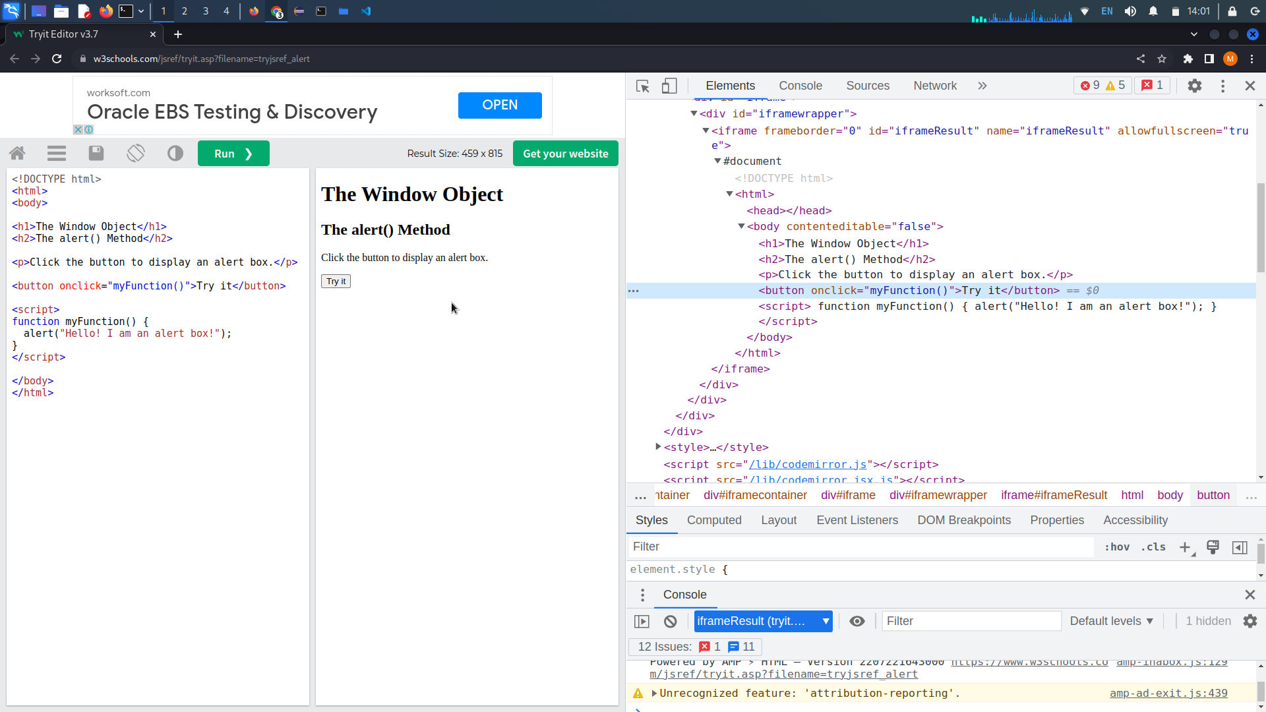Open the Default levels dropdown
Viewport: 1266px width, 712px height.
(1112, 621)
